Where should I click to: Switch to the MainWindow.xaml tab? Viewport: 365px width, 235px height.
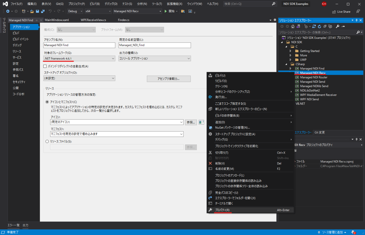click(x=57, y=20)
